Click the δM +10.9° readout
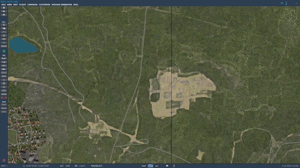Screen dimensions: 300x168 pos(80,166)
